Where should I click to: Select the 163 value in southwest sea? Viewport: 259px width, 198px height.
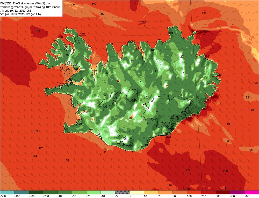click(x=35, y=131)
